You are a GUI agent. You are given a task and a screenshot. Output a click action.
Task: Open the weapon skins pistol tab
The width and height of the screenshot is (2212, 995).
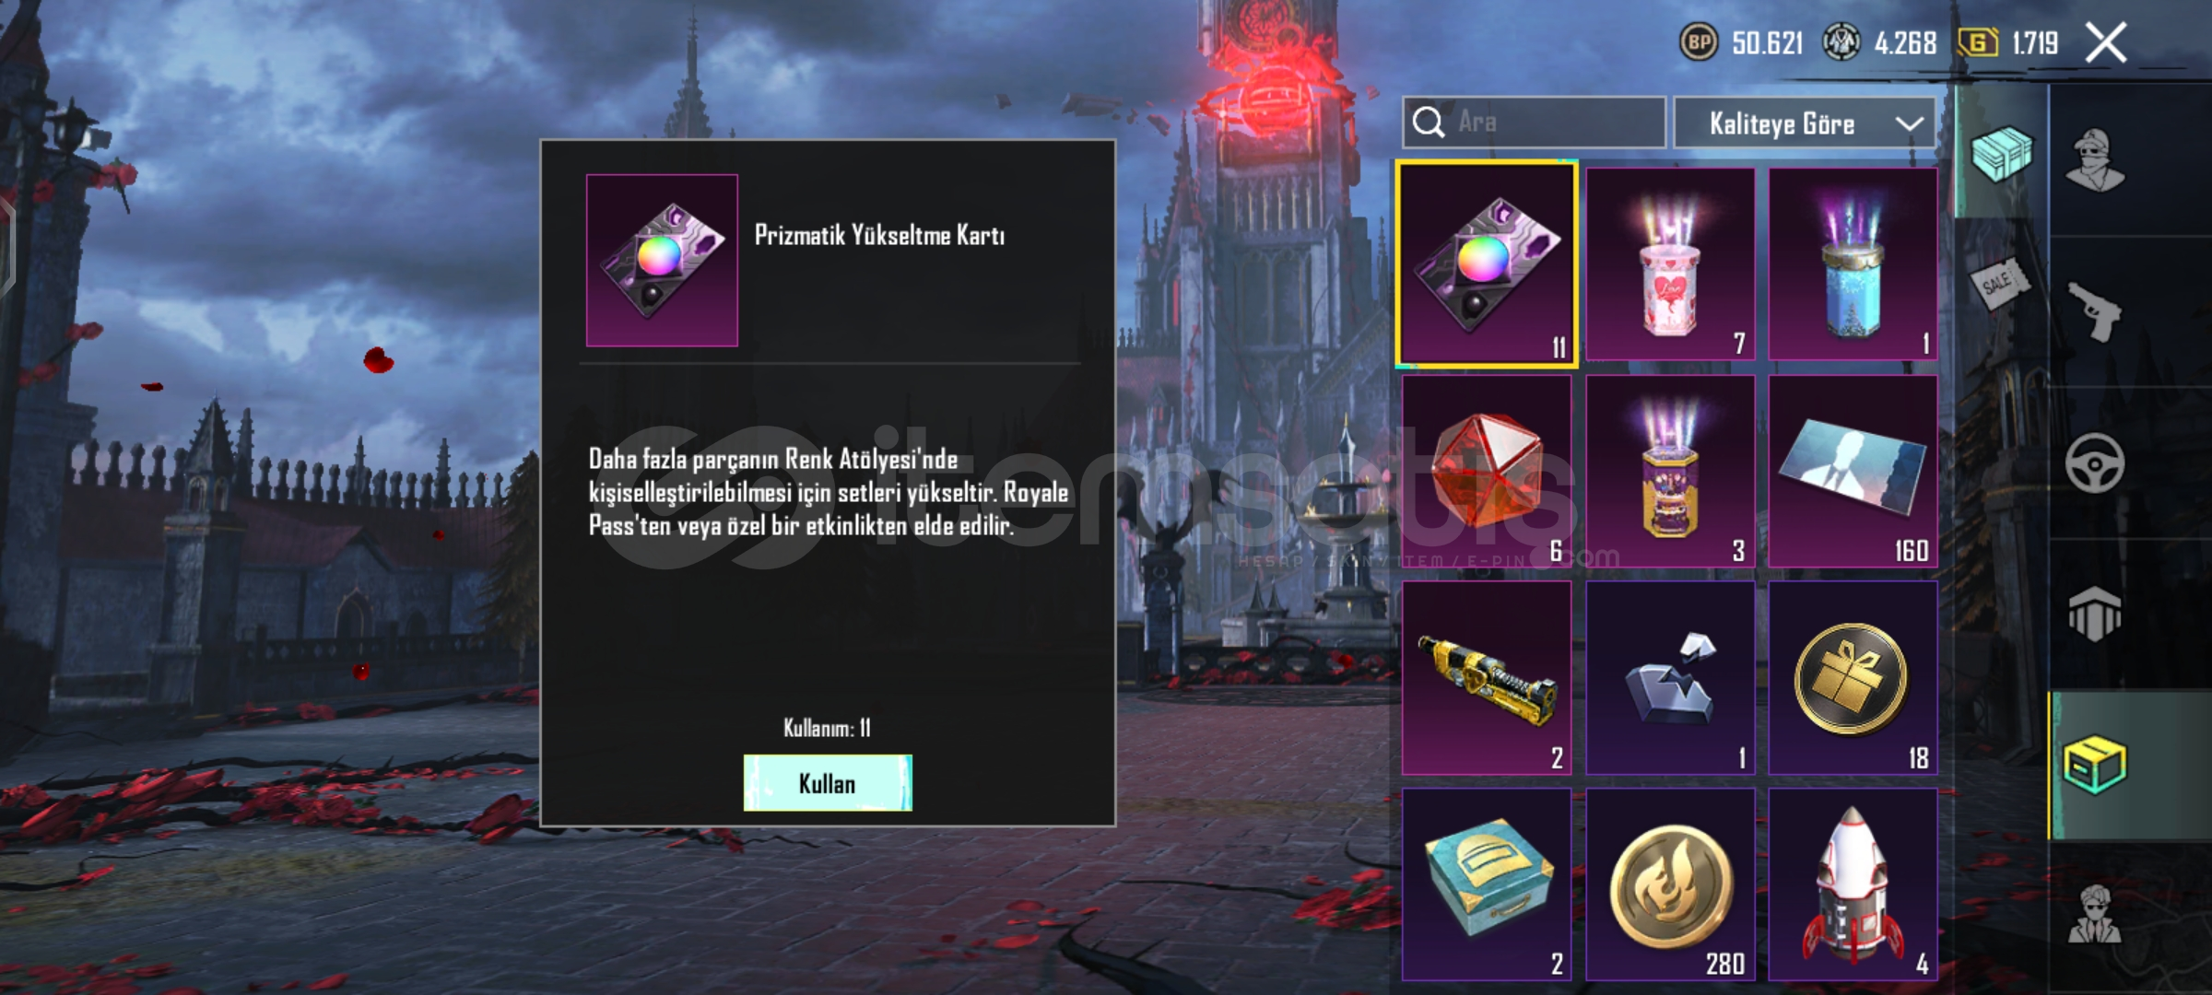(x=2094, y=311)
